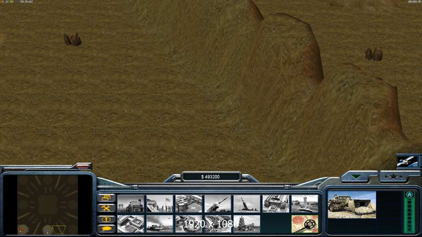Select the yellow viewport outline on minimap
Viewport: 422px width, 237px height.
59,229
